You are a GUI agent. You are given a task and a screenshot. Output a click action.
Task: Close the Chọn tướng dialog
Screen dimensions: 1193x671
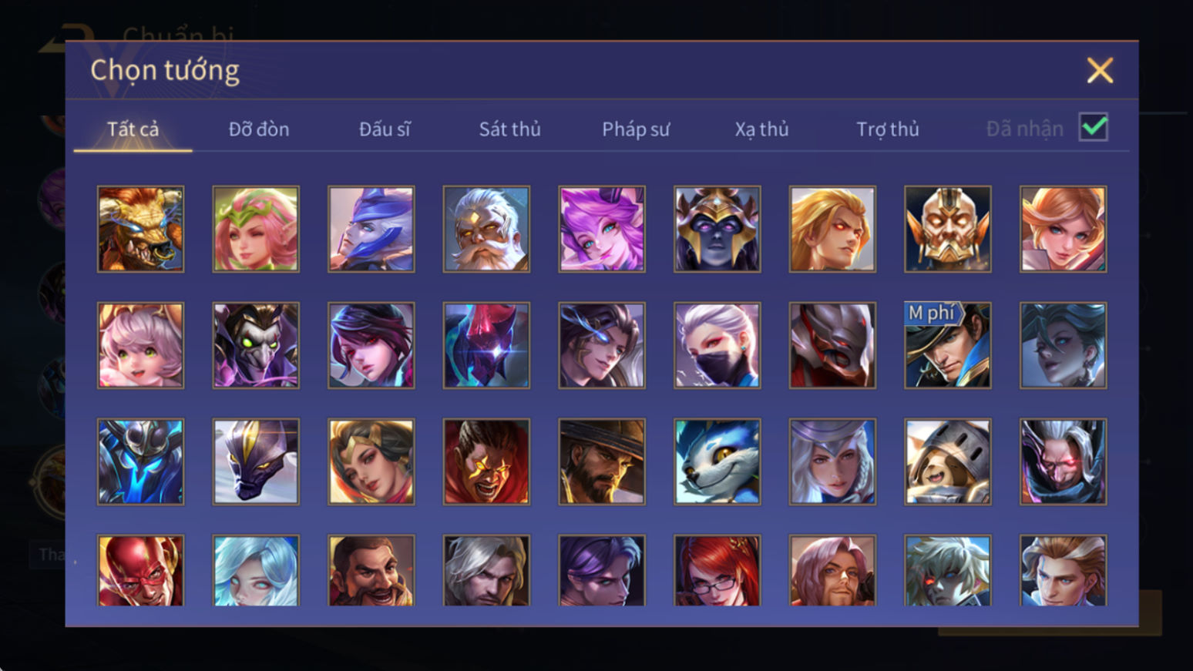(1100, 70)
